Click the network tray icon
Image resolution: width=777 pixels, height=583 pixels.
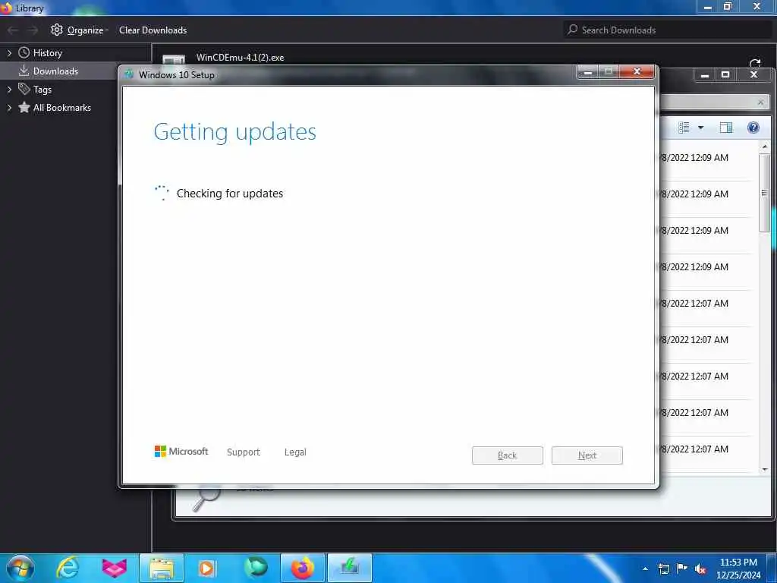[663, 569]
